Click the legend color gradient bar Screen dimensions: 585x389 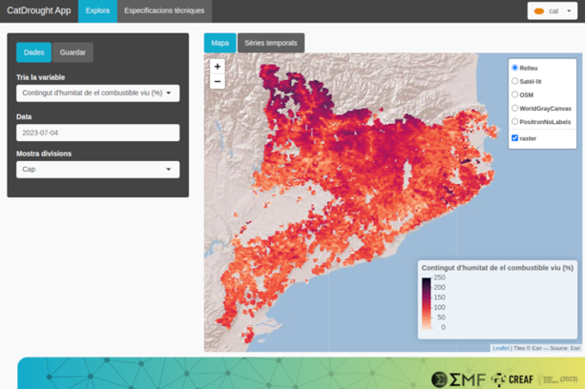click(x=427, y=302)
